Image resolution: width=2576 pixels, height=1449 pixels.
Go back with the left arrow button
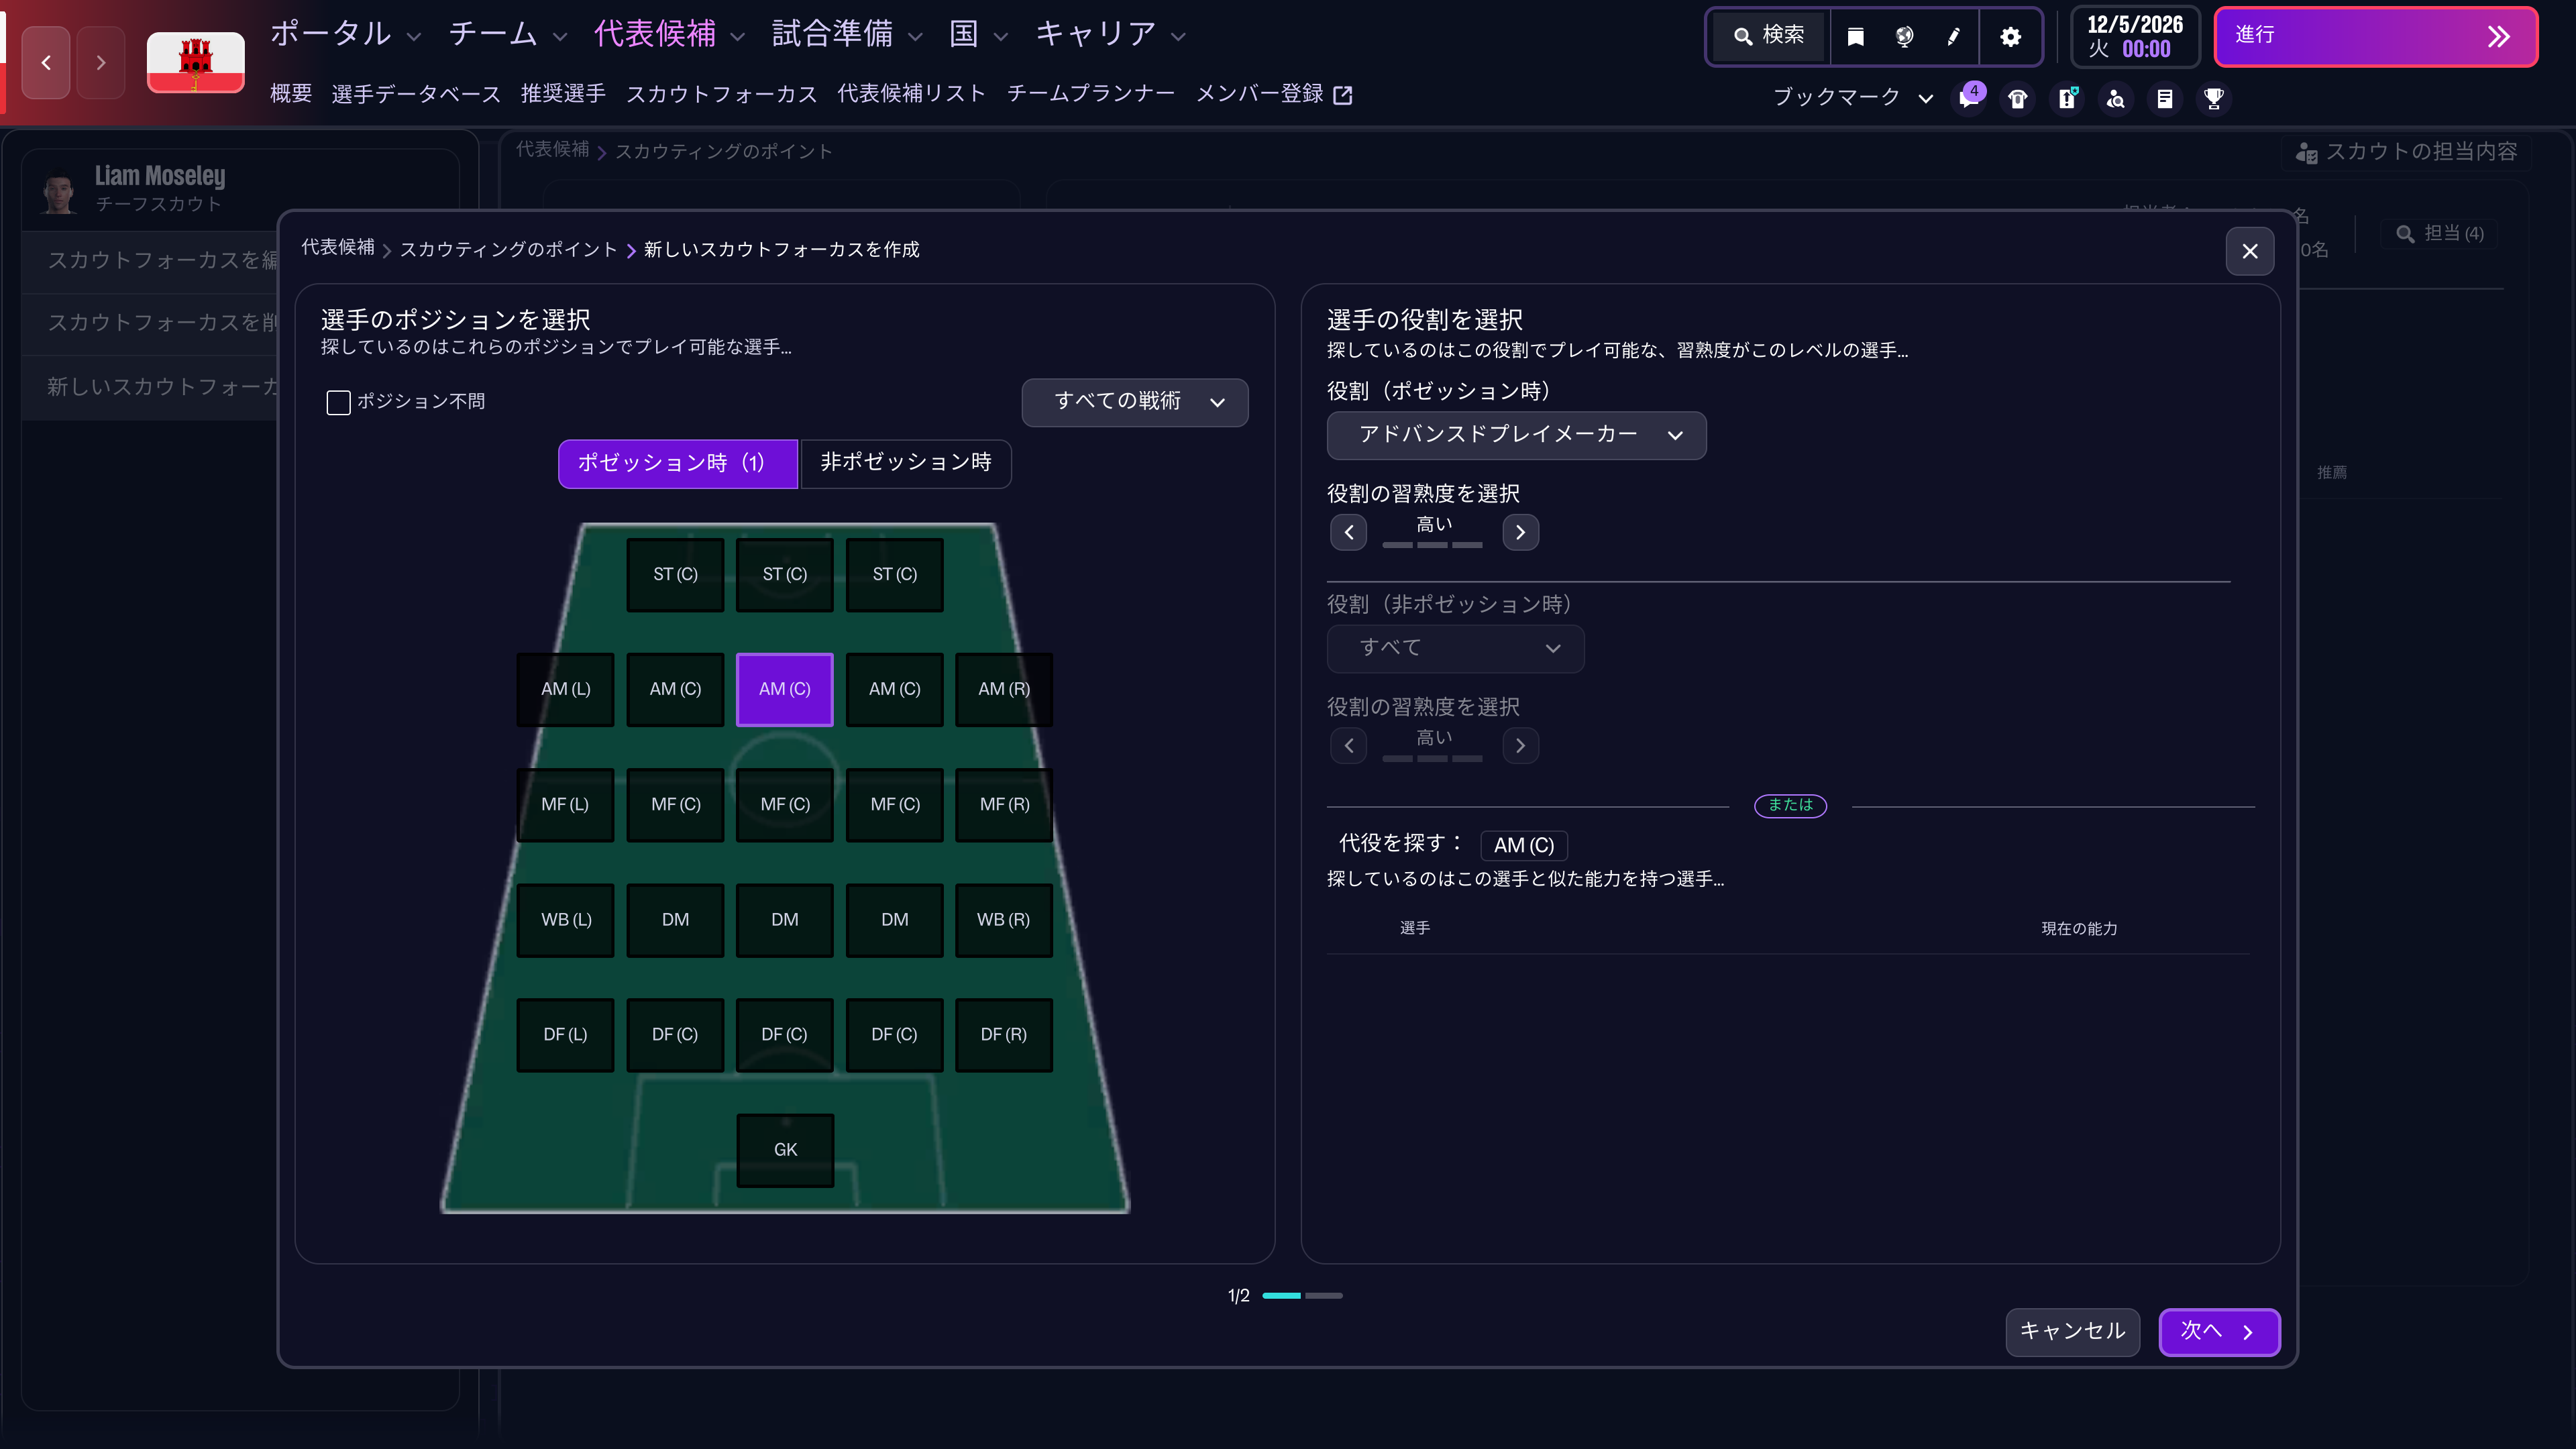click(x=46, y=62)
